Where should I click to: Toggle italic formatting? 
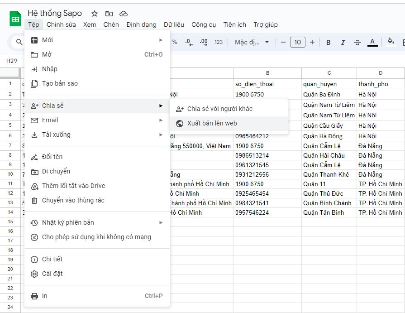pyautogui.click(x=343, y=43)
